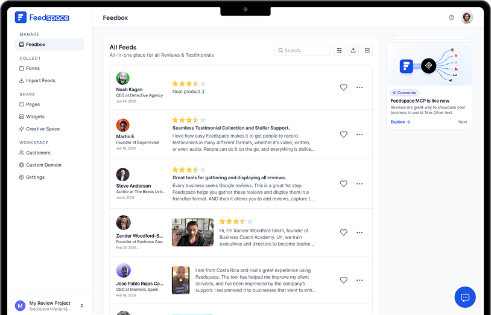Click the 'All Feeds' heading

point(123,47)
